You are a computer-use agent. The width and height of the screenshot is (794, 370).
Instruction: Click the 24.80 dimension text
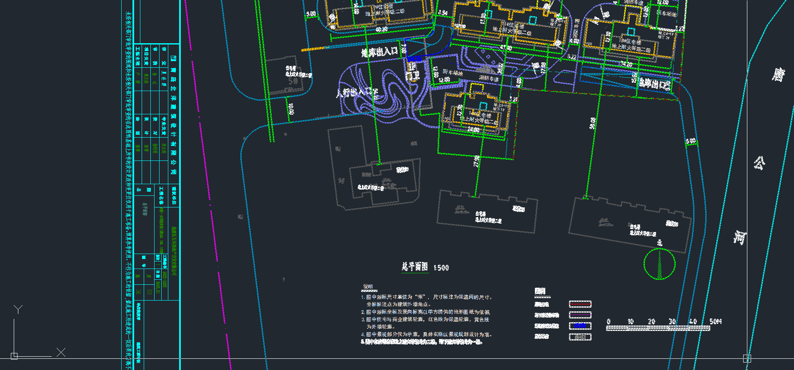473,129
